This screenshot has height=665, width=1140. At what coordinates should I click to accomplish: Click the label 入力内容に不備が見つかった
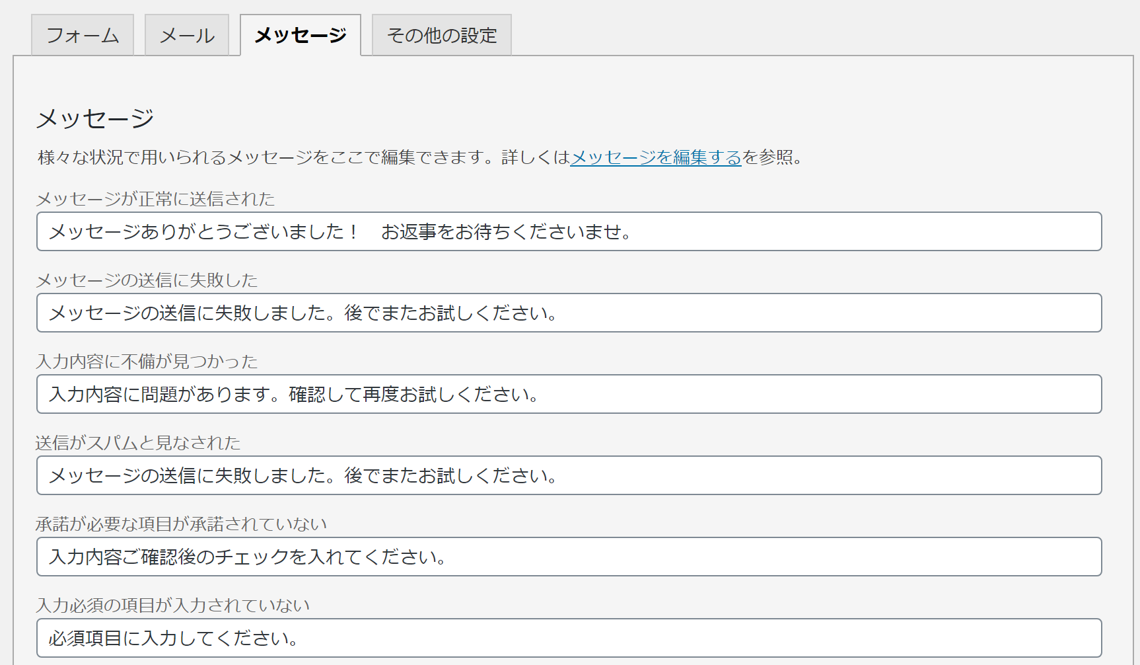pos(147,362)
